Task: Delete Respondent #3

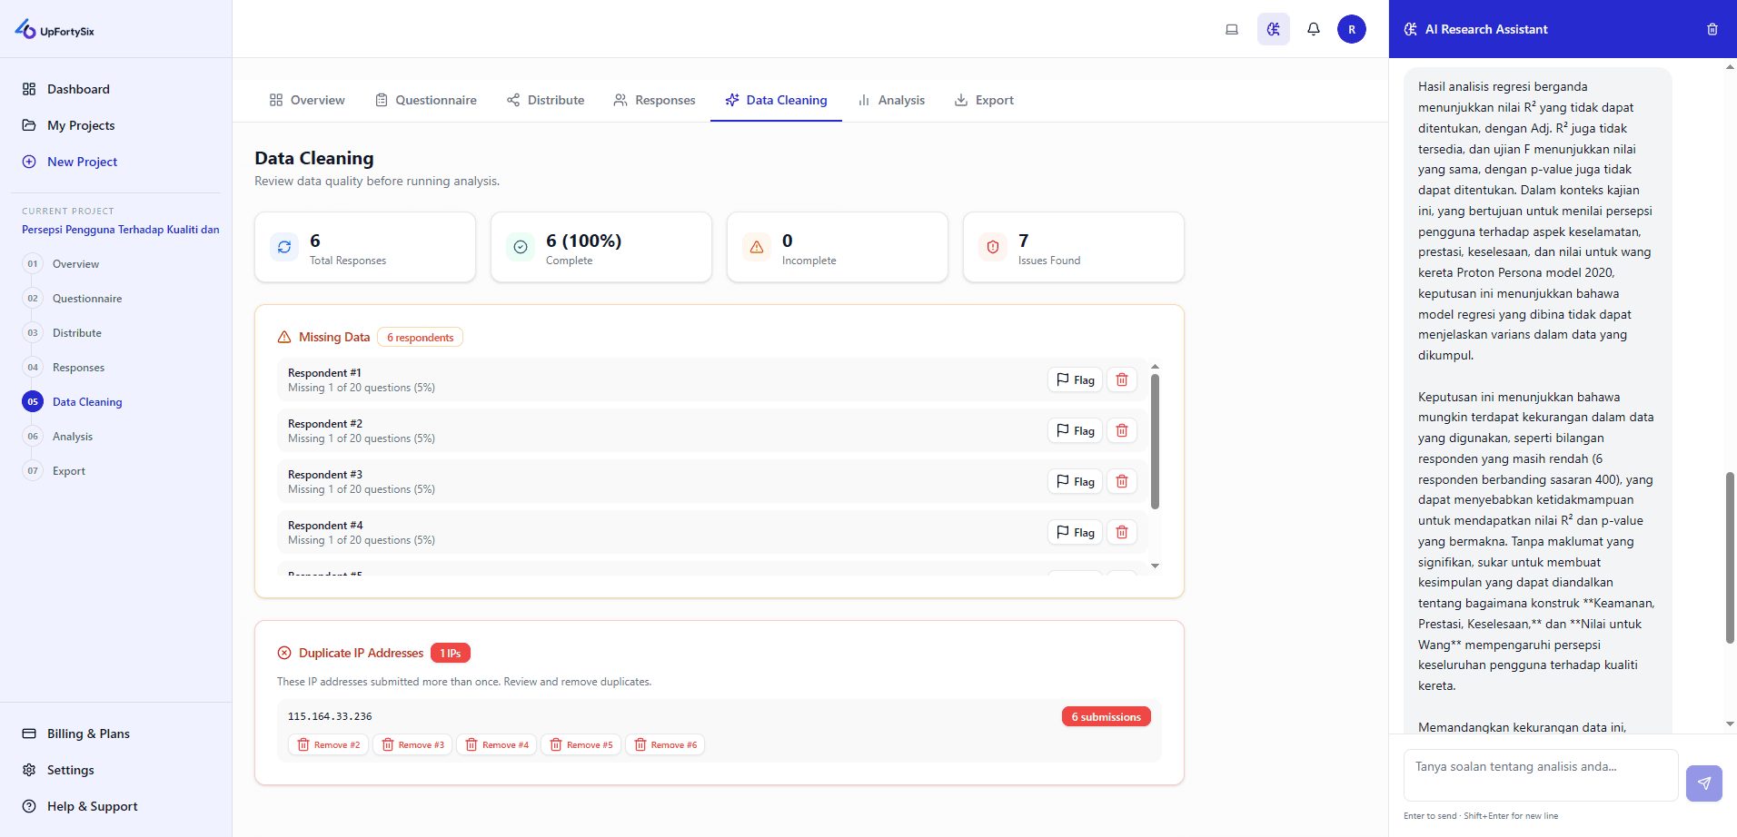Action: [1122, 481]
